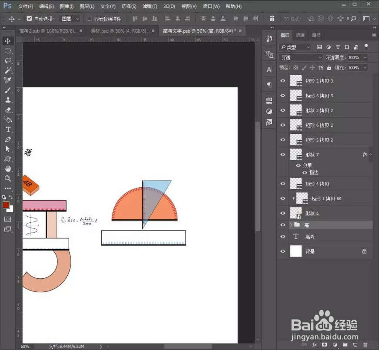Open the Styles fx panel icon
This screenshot has width=379, height=350.
click(x=269, y=122)
